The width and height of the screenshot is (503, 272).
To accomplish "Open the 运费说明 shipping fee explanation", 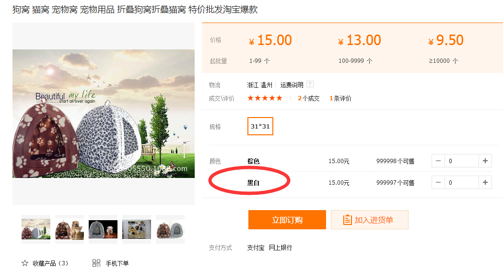I will pyautogui.click(x=292, y=85).
